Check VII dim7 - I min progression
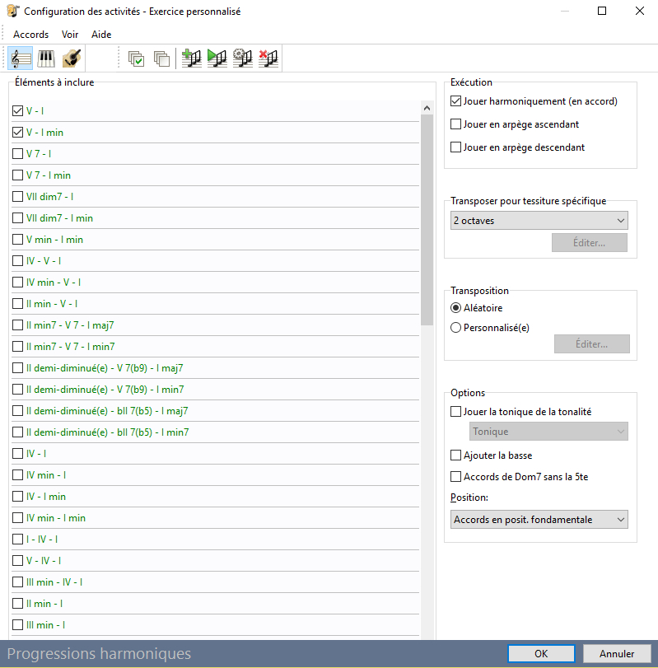This screenshot has height=668, width=658. coord(17,218)
